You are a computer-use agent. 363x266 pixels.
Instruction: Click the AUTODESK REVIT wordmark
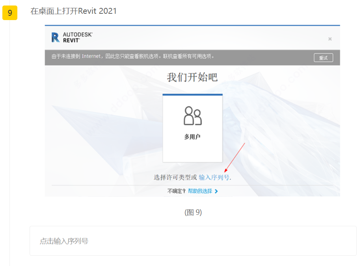tap(77, 37)
